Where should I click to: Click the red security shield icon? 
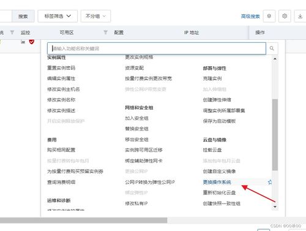tap(32, 42)
